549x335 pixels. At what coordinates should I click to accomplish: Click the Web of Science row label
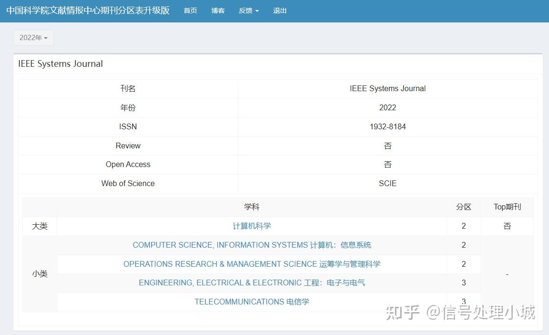coord(128,183)
